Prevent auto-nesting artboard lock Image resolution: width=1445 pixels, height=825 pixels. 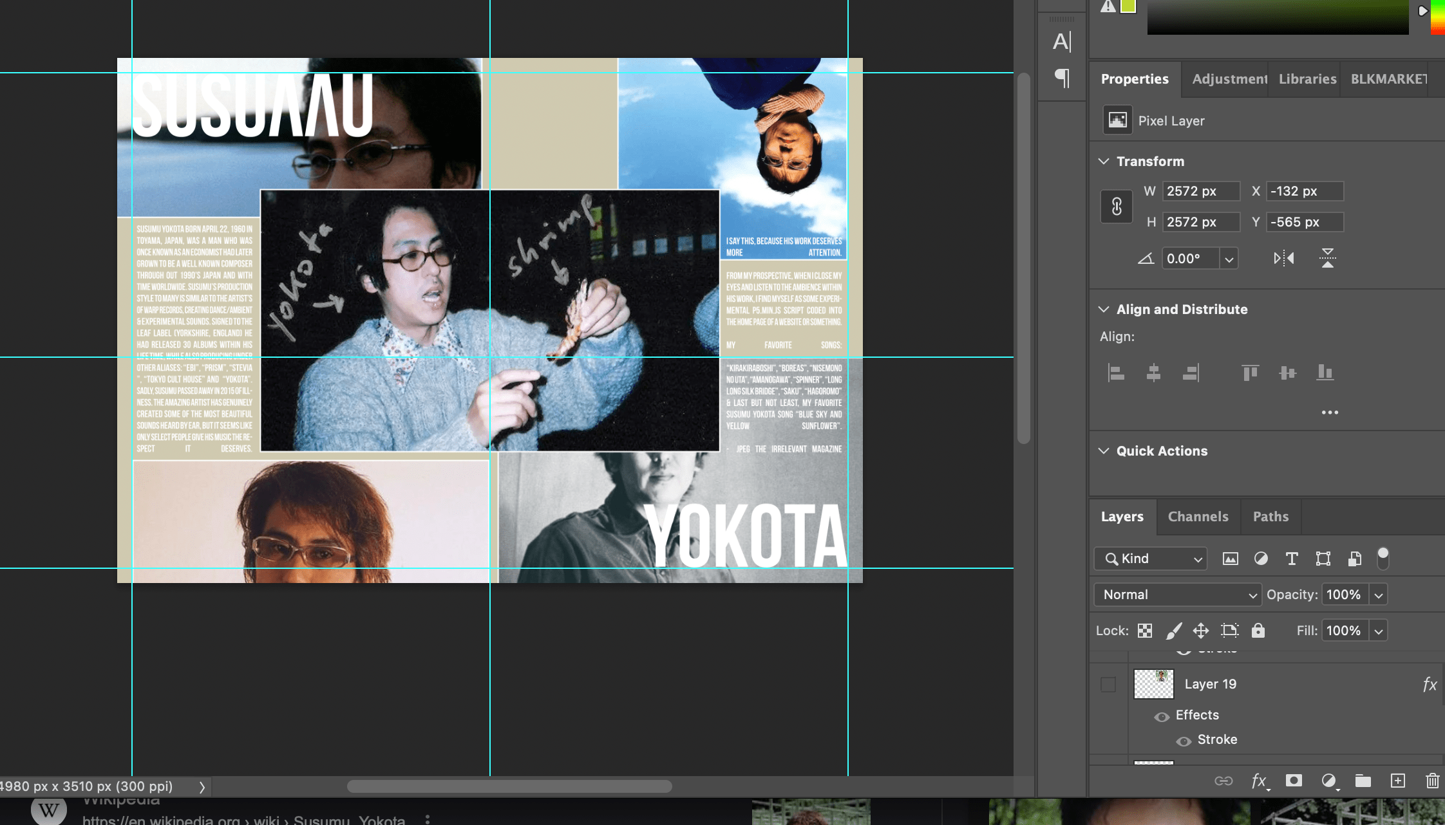(x=1229, y=631)
